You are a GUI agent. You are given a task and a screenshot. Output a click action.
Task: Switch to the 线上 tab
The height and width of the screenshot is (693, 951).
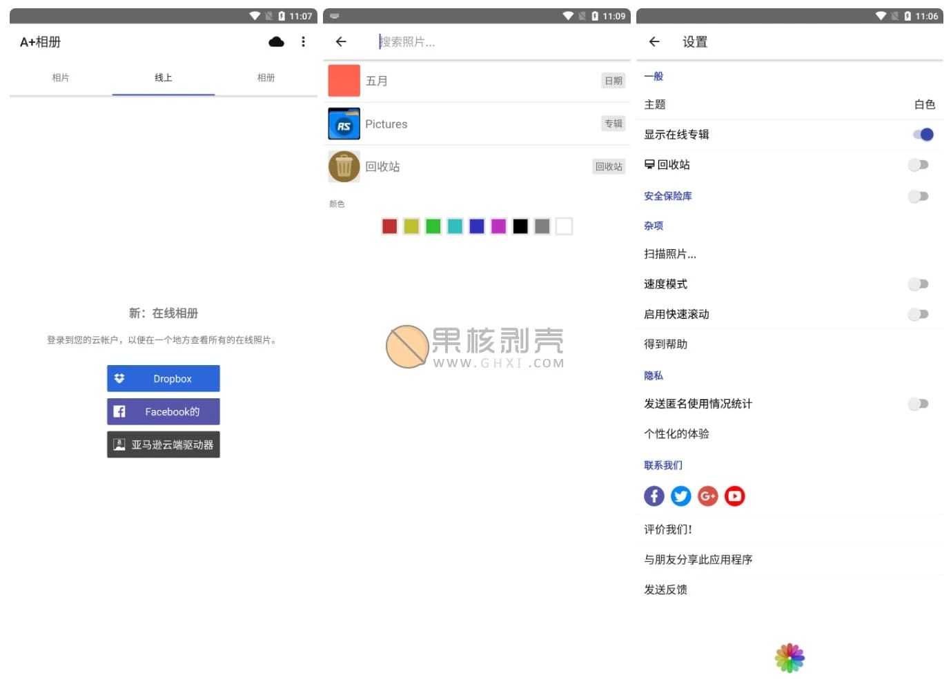(164, 78)
